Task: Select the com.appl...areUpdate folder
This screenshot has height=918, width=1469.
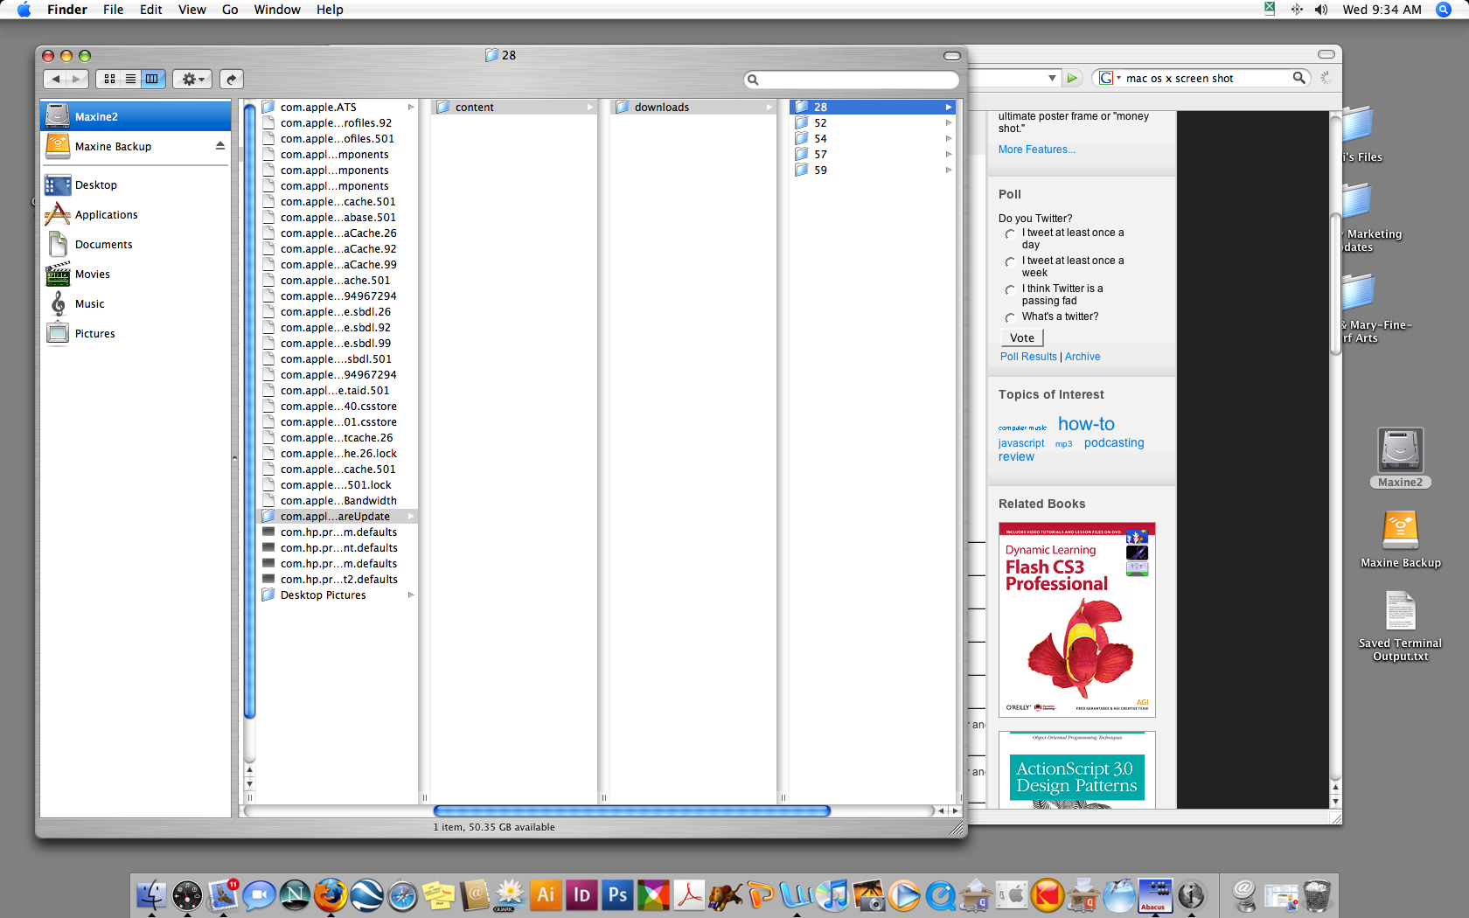Action: coord(338,516)
